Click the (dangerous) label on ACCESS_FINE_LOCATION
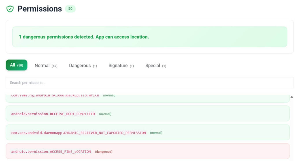The image size is (296, 161). (x=104, y=151)
